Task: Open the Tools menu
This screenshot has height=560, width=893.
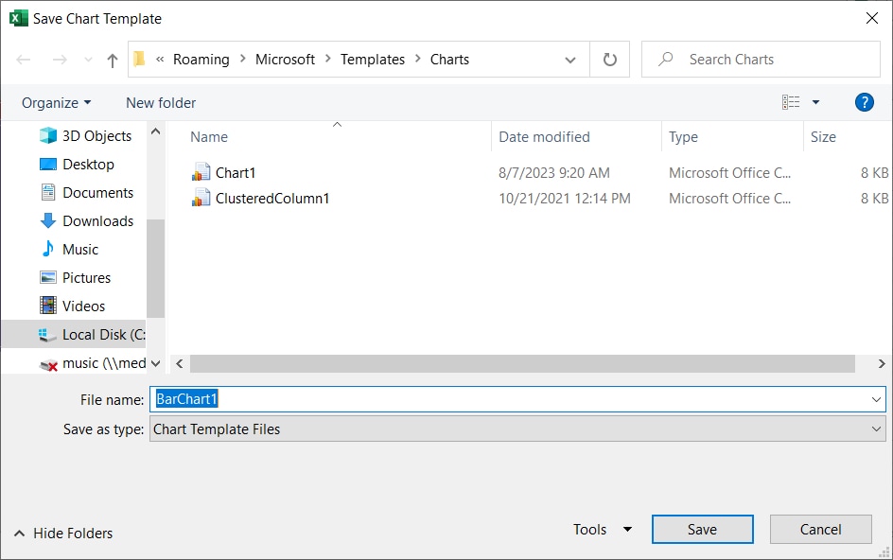Action: [602, 530]
